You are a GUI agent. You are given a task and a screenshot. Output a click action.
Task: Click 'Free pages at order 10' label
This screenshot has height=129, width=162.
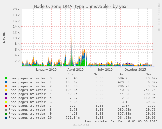pos(30,118)
